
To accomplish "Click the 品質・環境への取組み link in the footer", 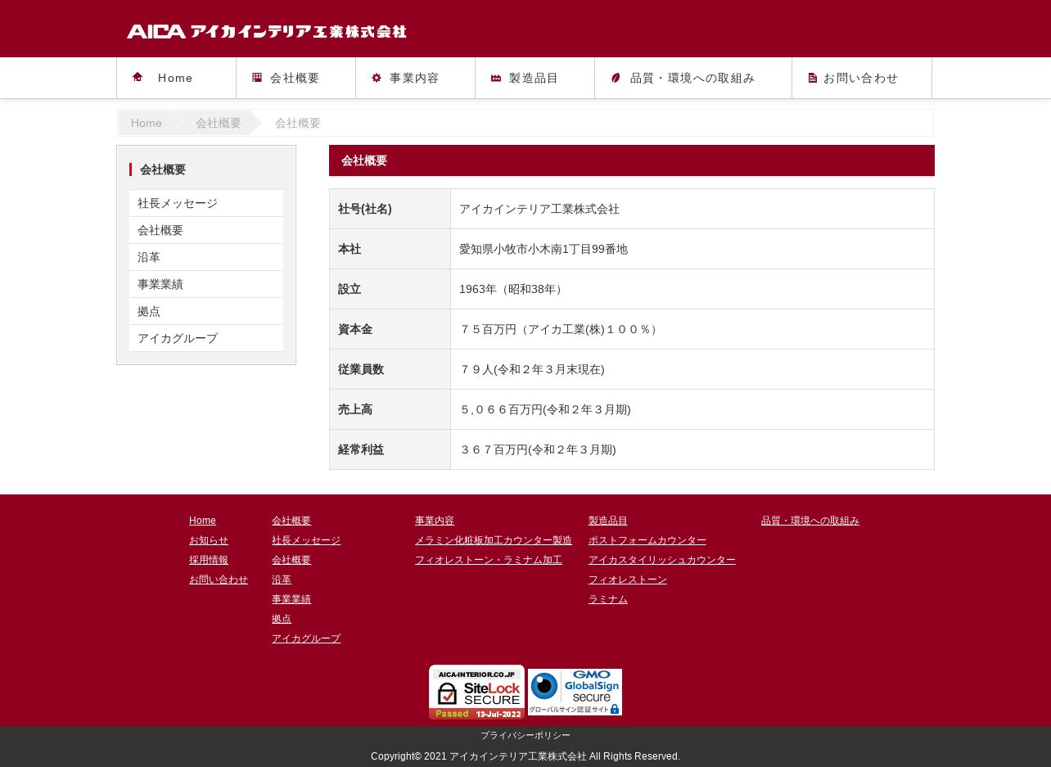I will click(810, 521).
